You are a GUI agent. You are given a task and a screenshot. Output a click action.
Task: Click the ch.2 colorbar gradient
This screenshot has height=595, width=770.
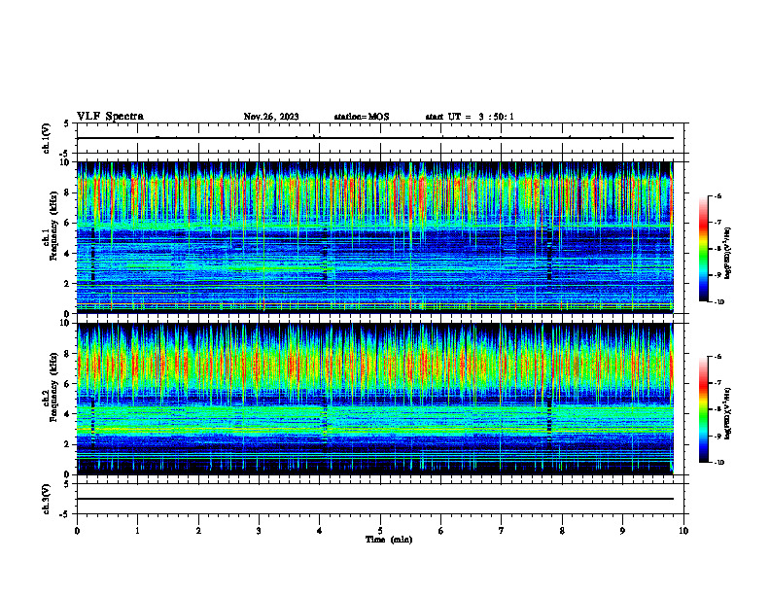coord(703,409)
